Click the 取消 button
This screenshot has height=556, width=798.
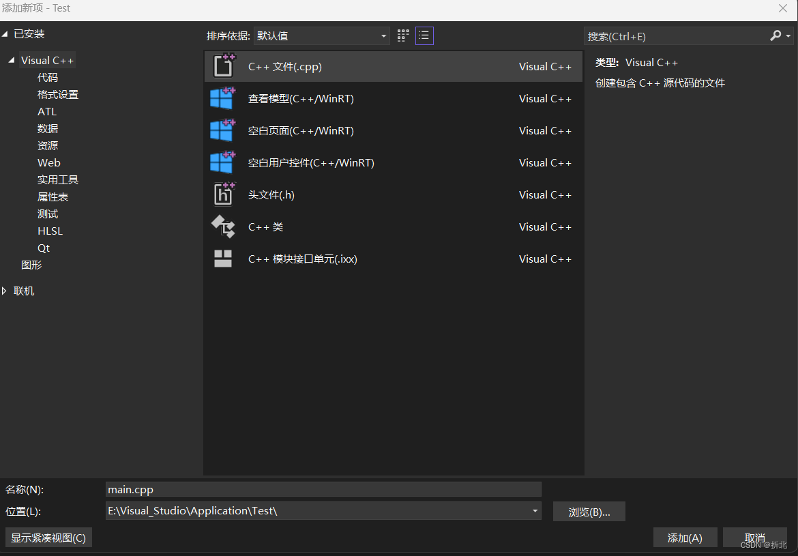tap(755, 538)
